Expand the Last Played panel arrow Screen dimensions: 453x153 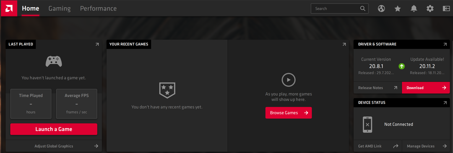[97, 44]
